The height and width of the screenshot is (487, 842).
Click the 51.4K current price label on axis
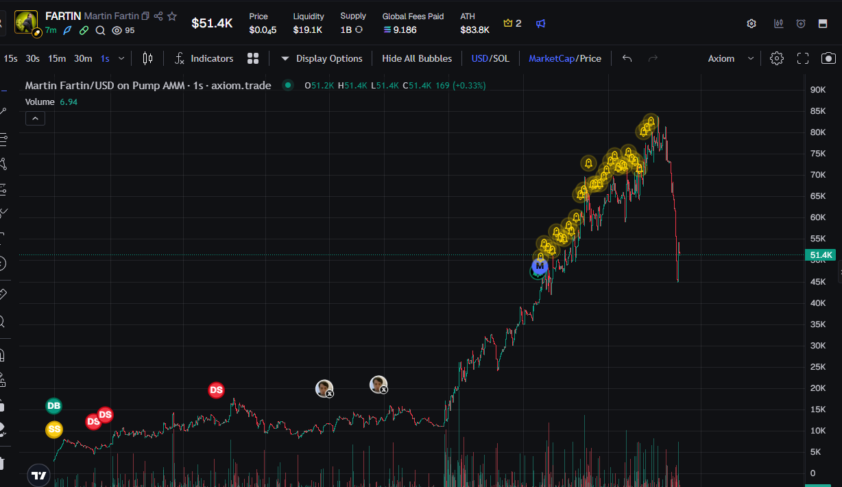pyautogui.click(x=820, y=255)
